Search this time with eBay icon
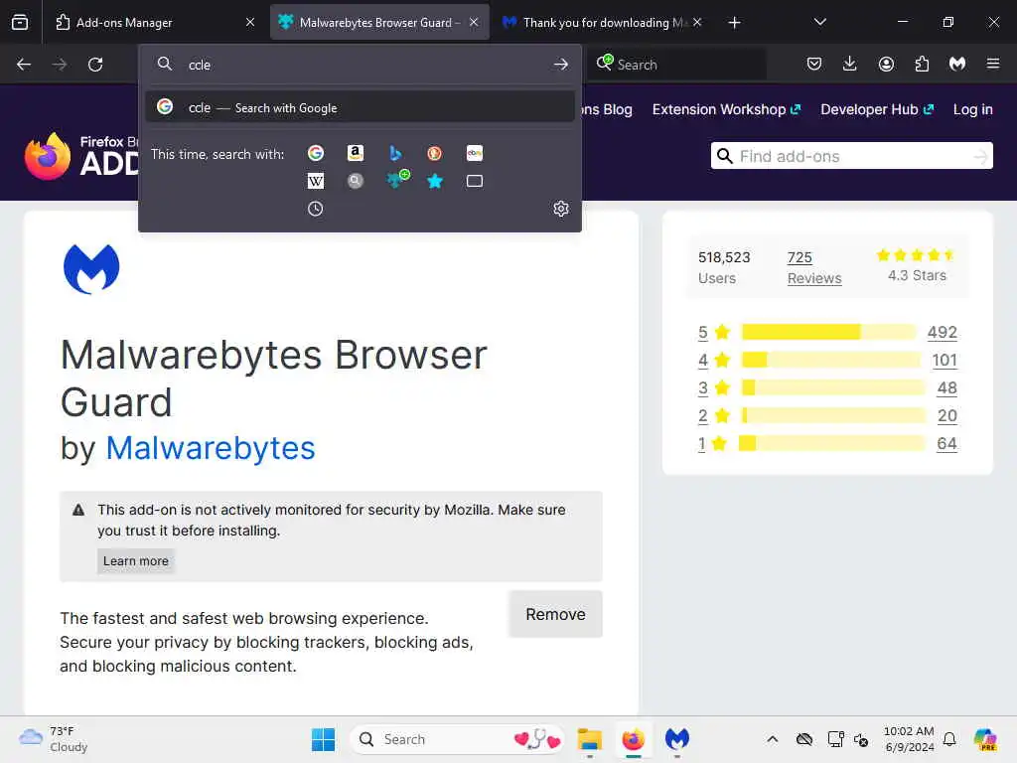The image size is (1017, 763). pyautogui.click(x=475, y=153)
